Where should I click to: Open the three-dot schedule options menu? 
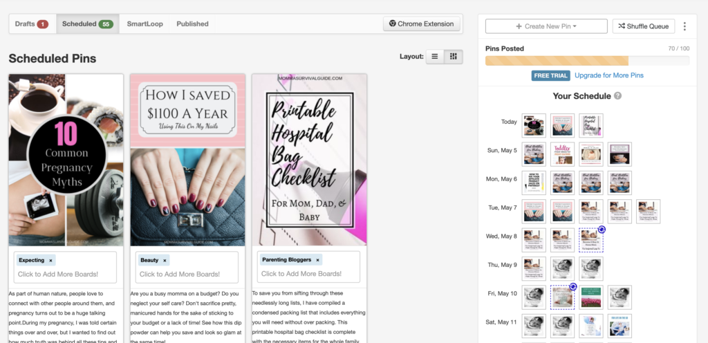tap(684, 26)
